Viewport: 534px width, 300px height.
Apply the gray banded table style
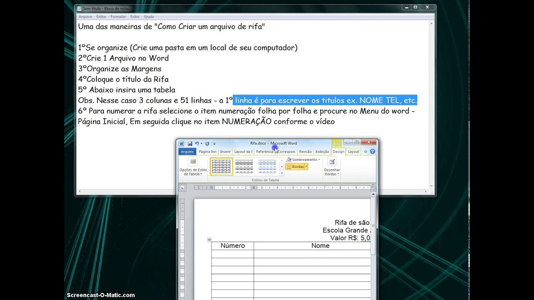(244, 167)
